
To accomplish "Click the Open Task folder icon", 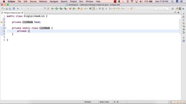I will 82,8.
